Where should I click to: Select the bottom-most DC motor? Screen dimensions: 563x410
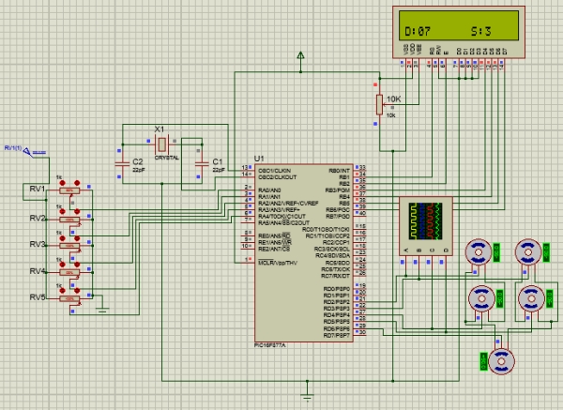click(x=501, y=362)
